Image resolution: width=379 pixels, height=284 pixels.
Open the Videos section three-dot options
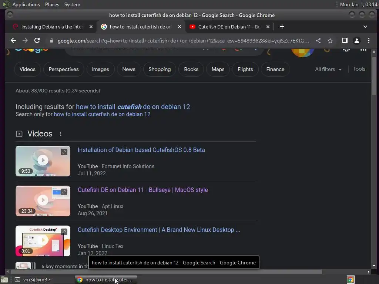pyautogui.click(x=61, y=134)
